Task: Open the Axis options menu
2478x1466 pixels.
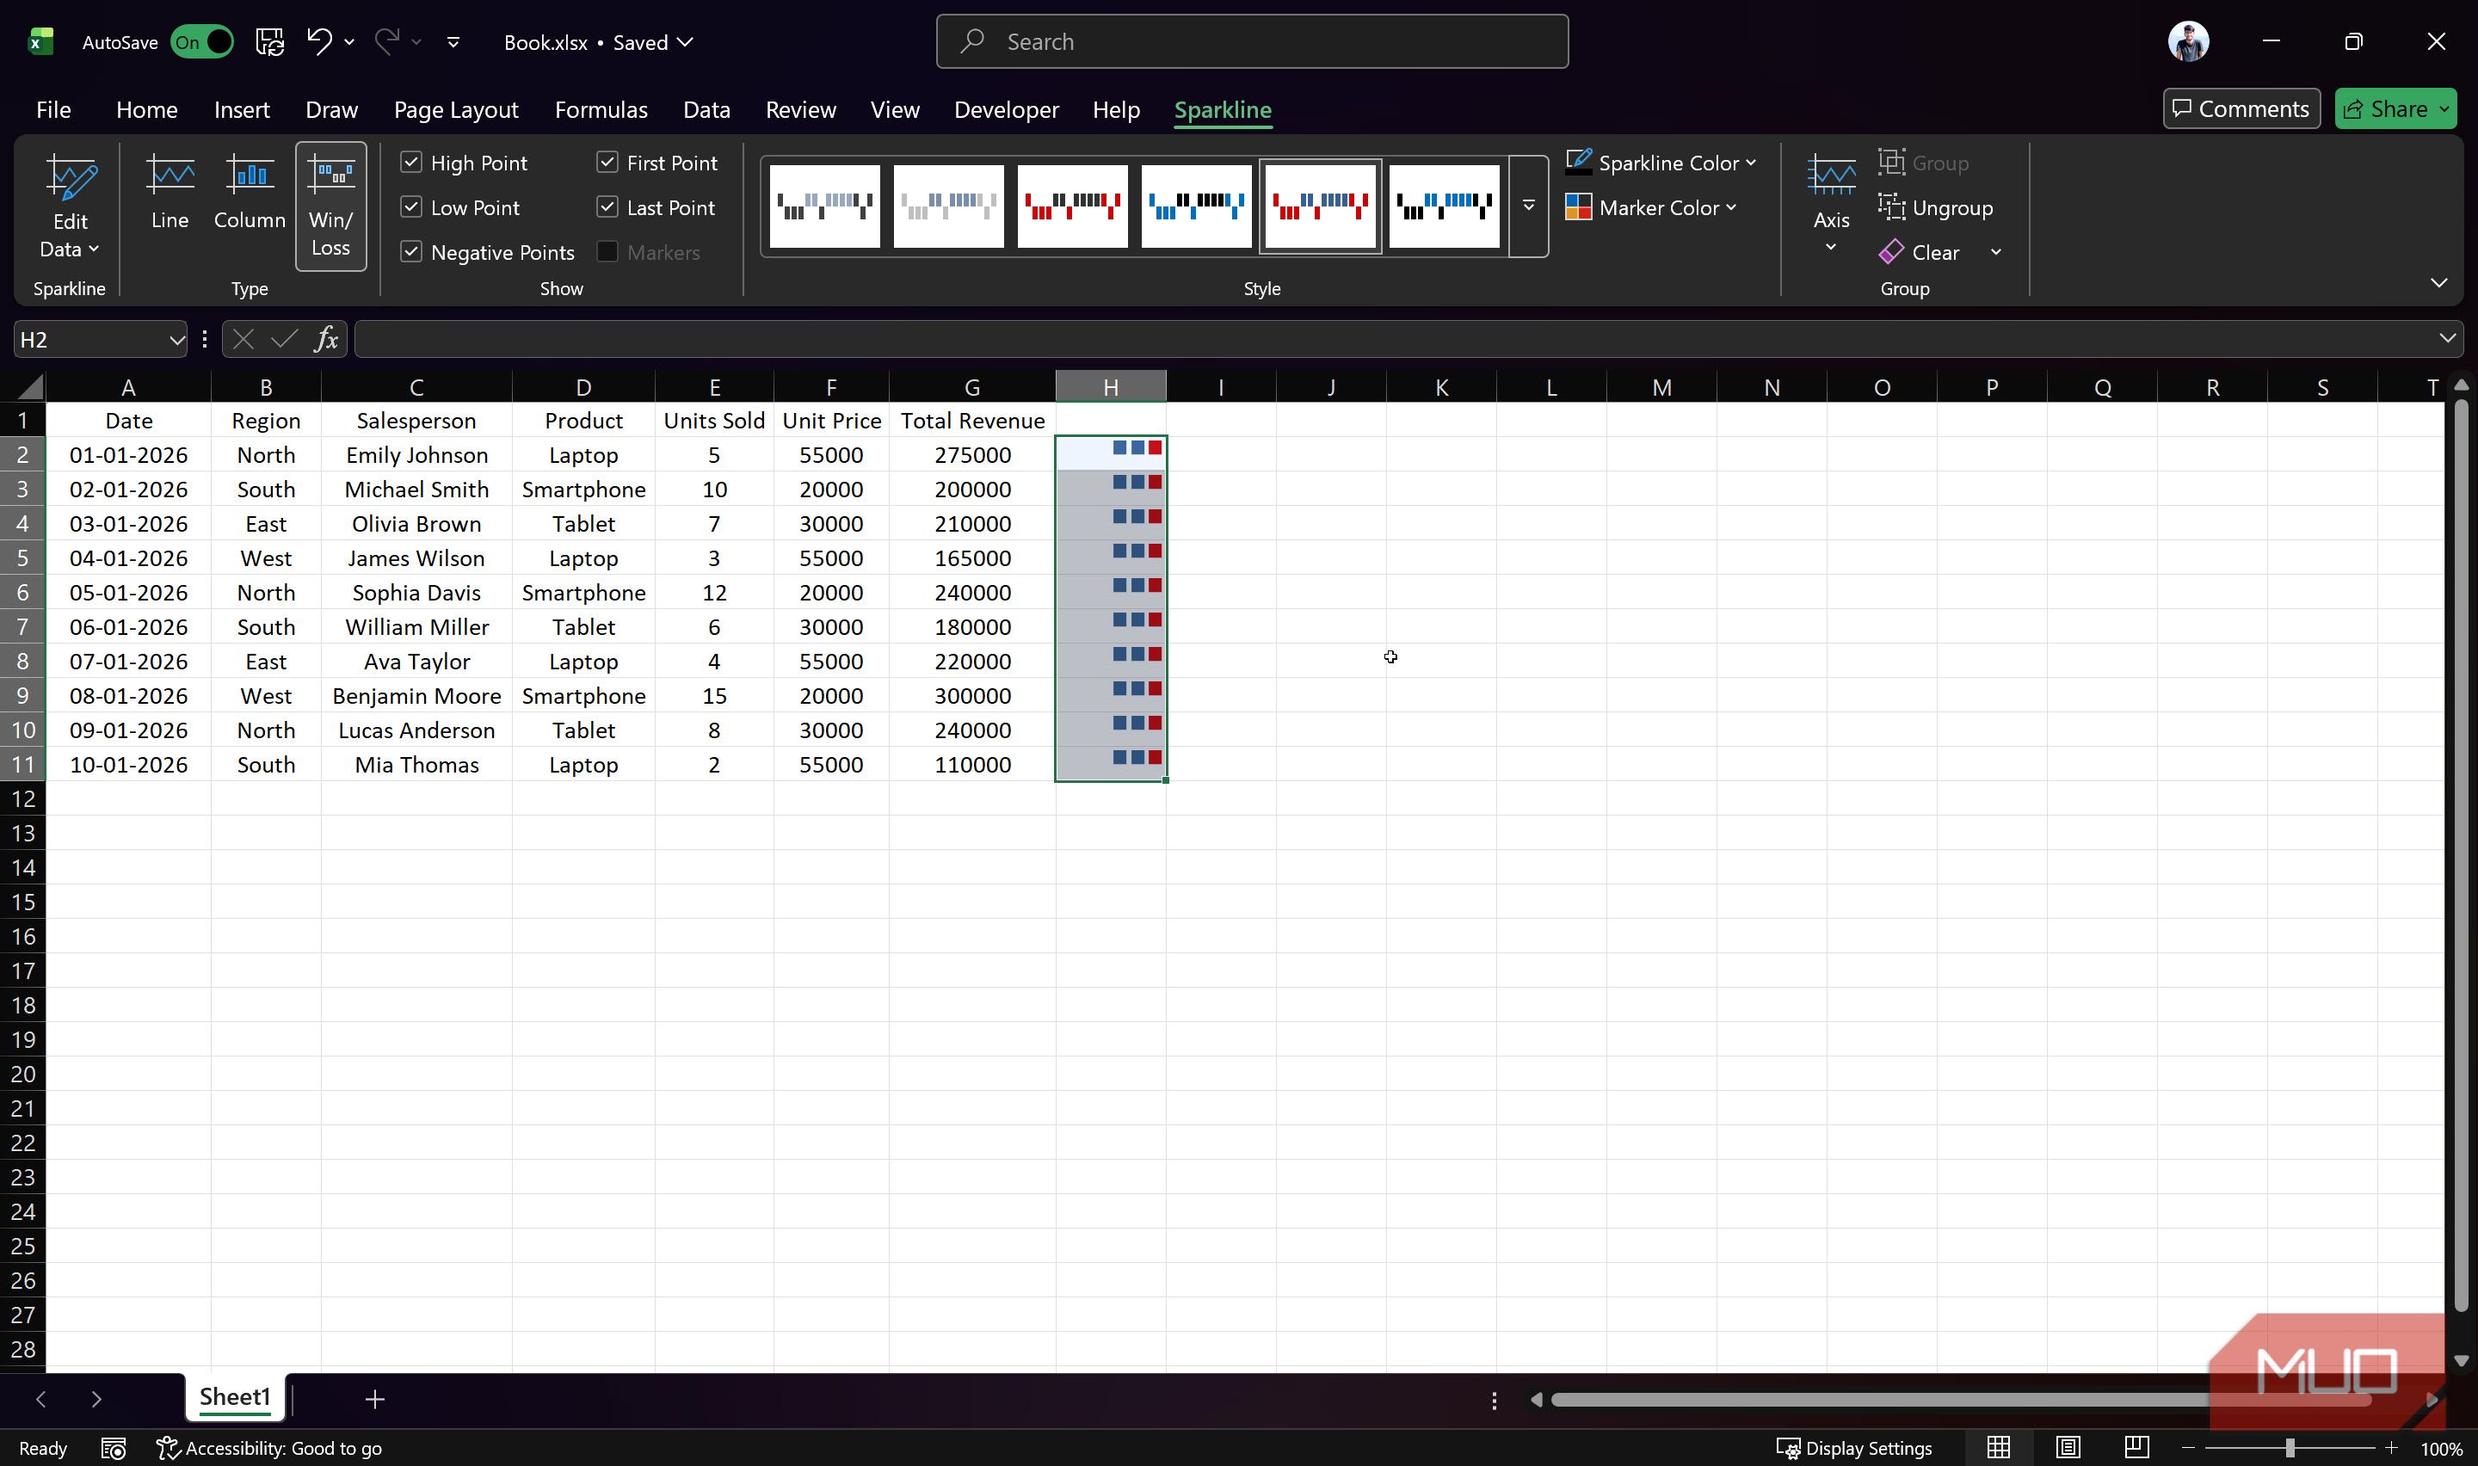Action: [x=1831, y=205]
